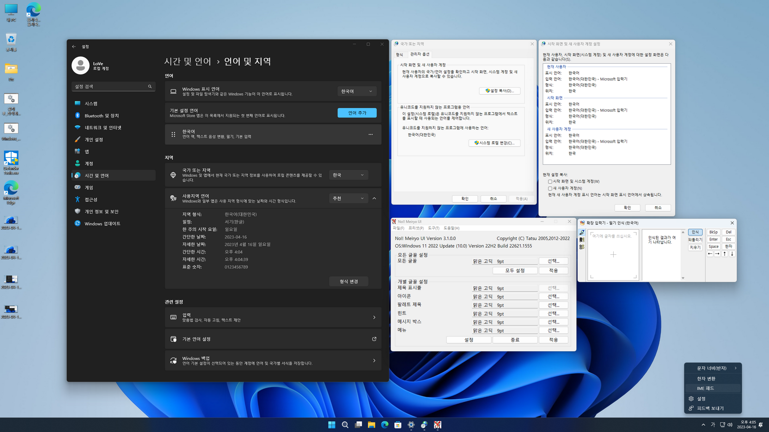This screenshot has height=432, width=769.
Task: Click 한자 key in IME Pad
Action: 729,246
